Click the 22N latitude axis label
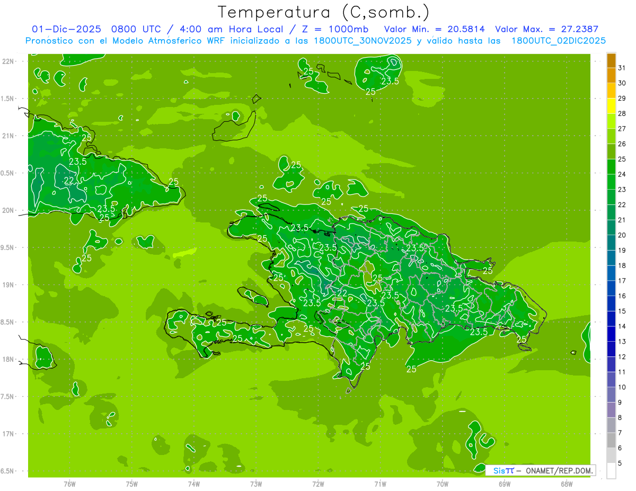Viewport: 636px width, 491px height. (8, 61)
